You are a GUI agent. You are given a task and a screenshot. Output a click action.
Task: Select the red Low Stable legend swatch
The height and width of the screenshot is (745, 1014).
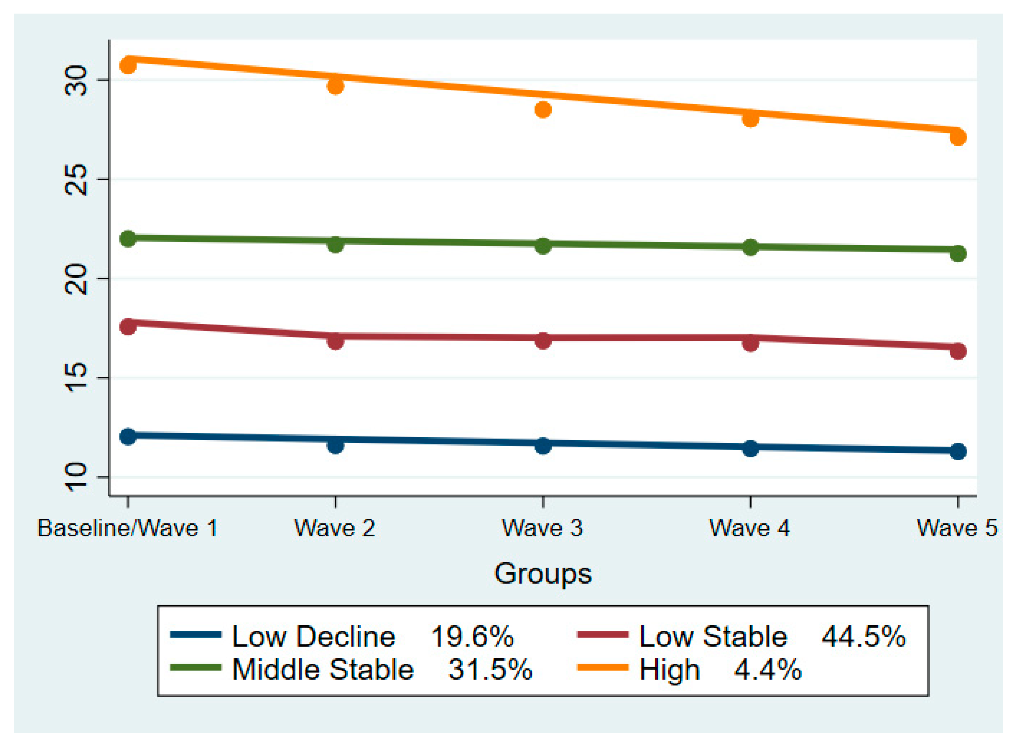[603, 635]
